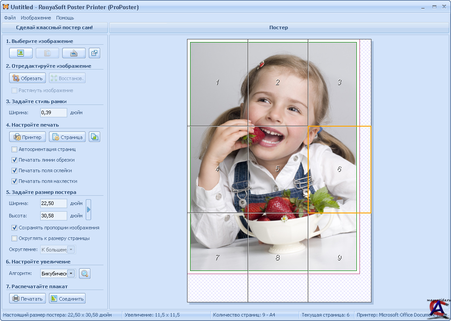This screenshot has width=451, height=321.
Task: Click the Печатать print button
Action: point(27,298)
